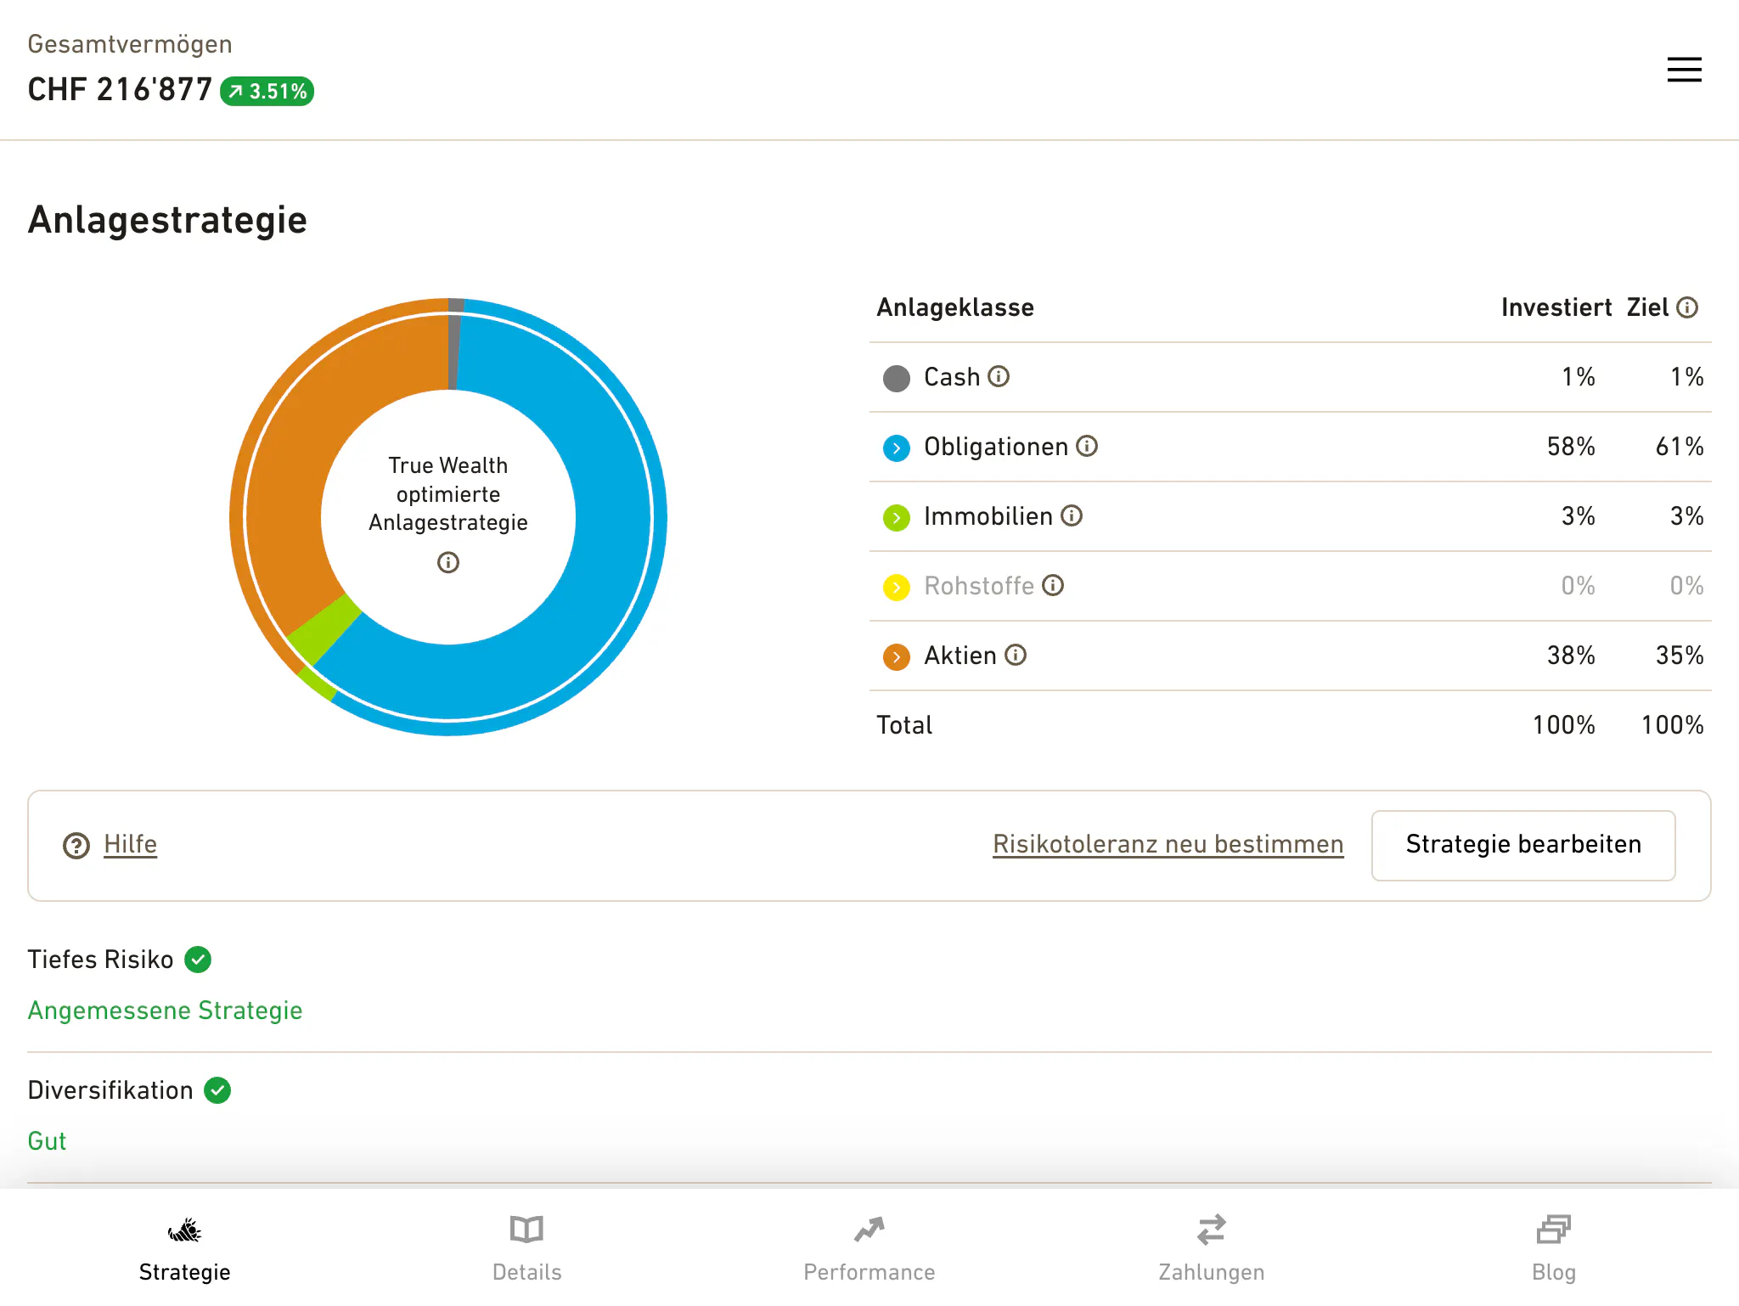This screenshot has height=1306, width=1739.
Task: Click the Performance chart arrow icon
Action: click(x=869, y=1230)
